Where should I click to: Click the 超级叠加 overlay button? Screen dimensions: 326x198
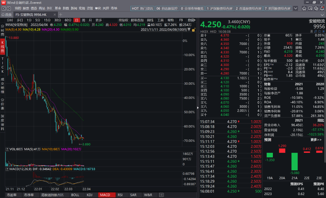(x=137, y=20)
